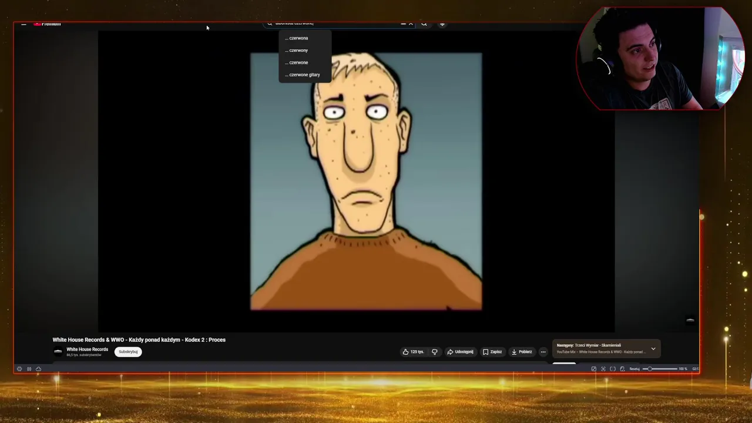Click the Pobierz download button
Viewport: 752px width, 423px height.
522,352
